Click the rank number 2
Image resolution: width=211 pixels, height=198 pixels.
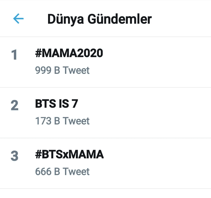point(14,106)
